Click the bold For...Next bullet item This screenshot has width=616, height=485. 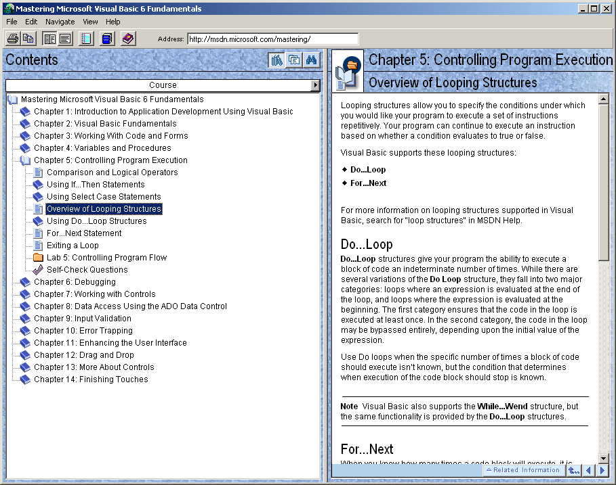coord(368,183)
